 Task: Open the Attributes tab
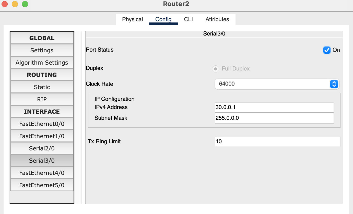(217, 19)
